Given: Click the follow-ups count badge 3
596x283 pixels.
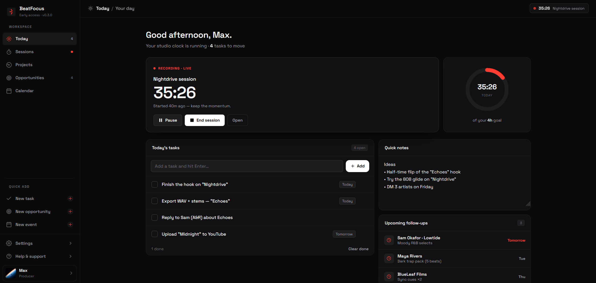Looking at the screenshot, I should (521, 223).
